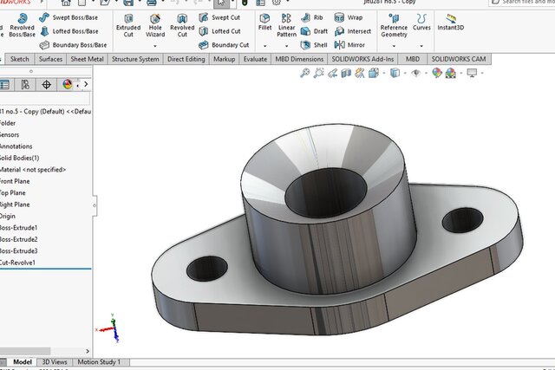Switch to the 3D Views tab
Viewport: 555px width, 370px height.
pos(55,362)
